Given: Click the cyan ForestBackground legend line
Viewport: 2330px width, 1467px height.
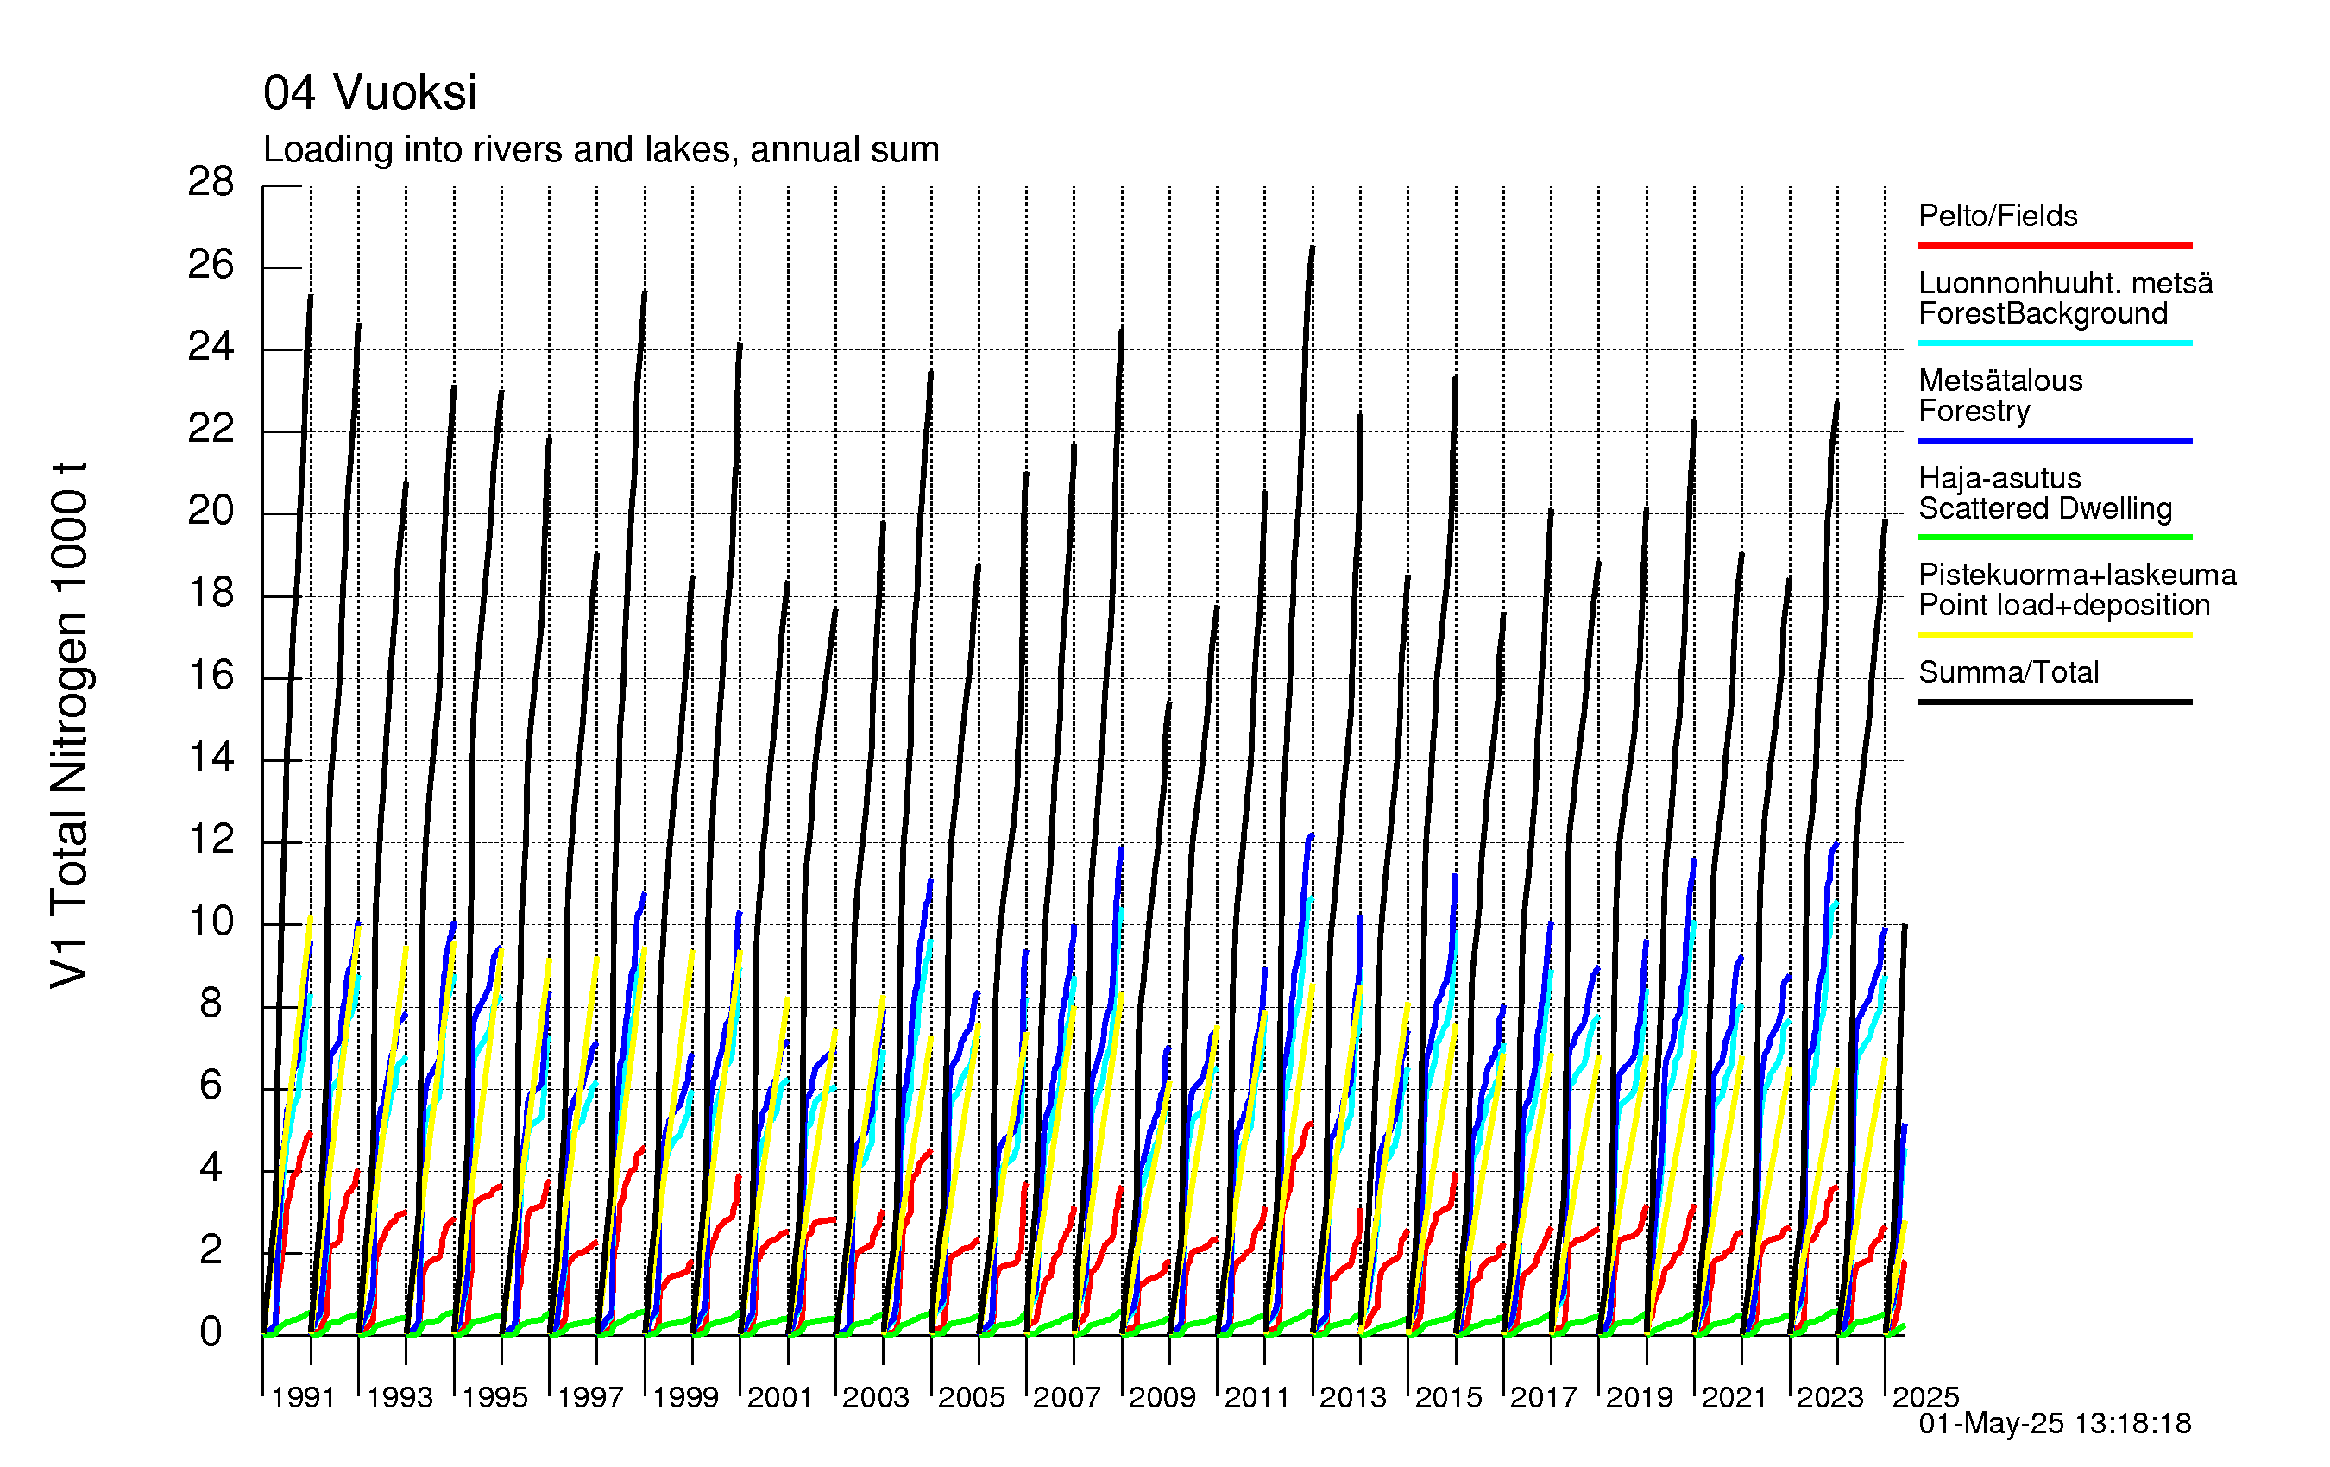Looking at the screenshot, I should (2054, 343).
